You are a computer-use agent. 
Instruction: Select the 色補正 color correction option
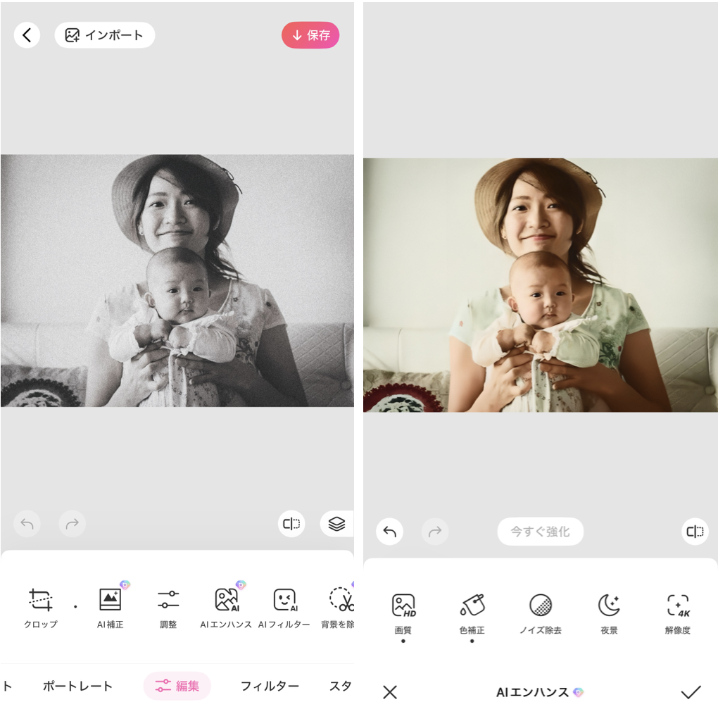[472, 609]
